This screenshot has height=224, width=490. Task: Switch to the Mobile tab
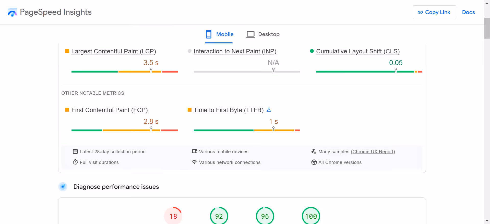click(219, 34)
